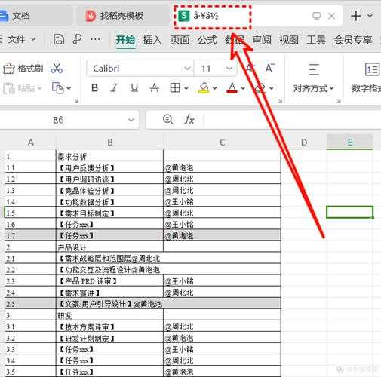381x377 pixels.
Task: Select column header B
Action: pyautogui.click(x=109, y=143)
